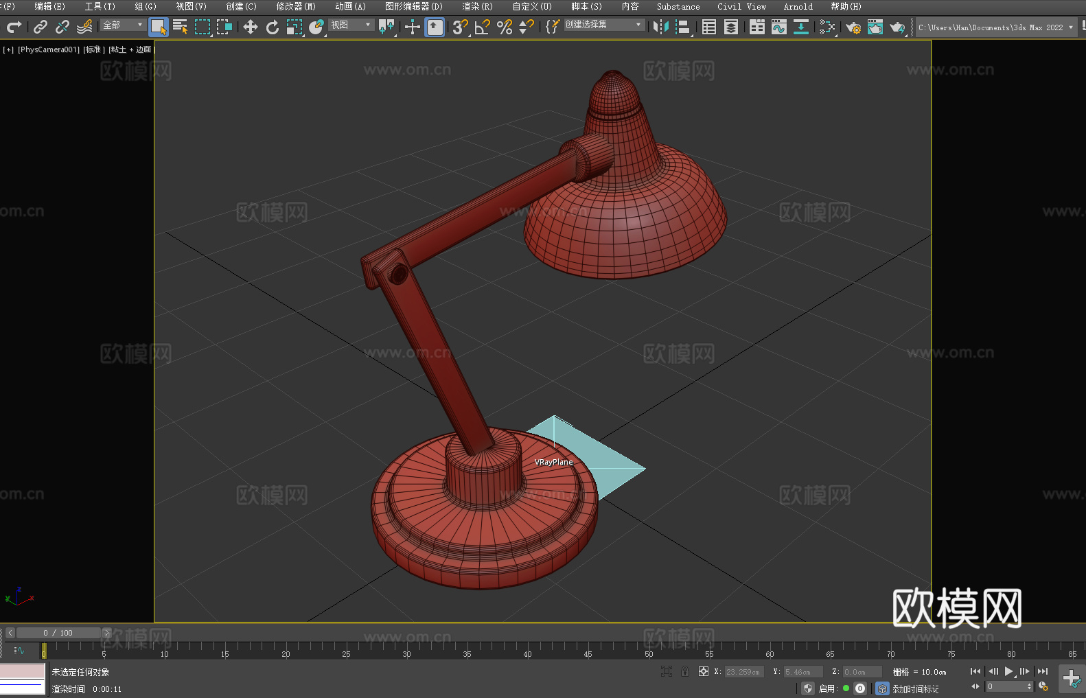
Task: Click the Unlink Selection icon
Action: (x=62, y=27)
